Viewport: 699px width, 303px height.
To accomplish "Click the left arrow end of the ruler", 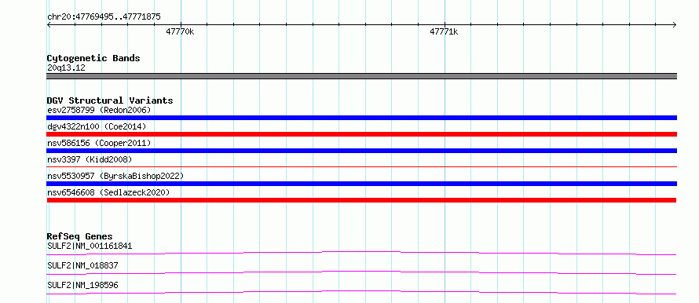I will pyautogui.click(x=49, y=24).
